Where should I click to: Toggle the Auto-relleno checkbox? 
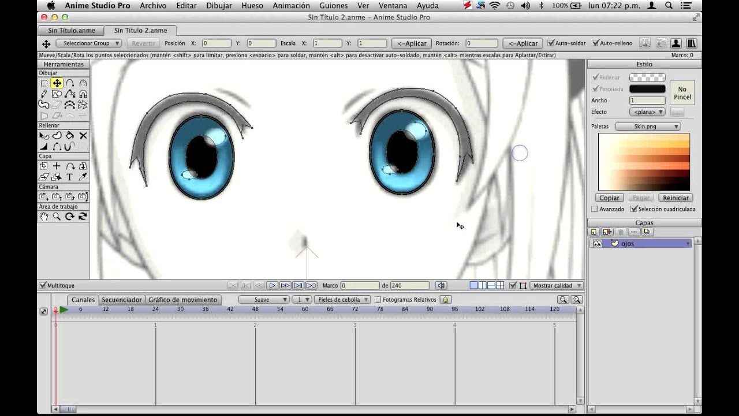(x=595, y=43)
